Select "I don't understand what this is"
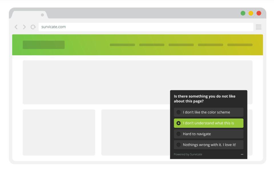Screen dimensions: 274x170 [208, 123]
